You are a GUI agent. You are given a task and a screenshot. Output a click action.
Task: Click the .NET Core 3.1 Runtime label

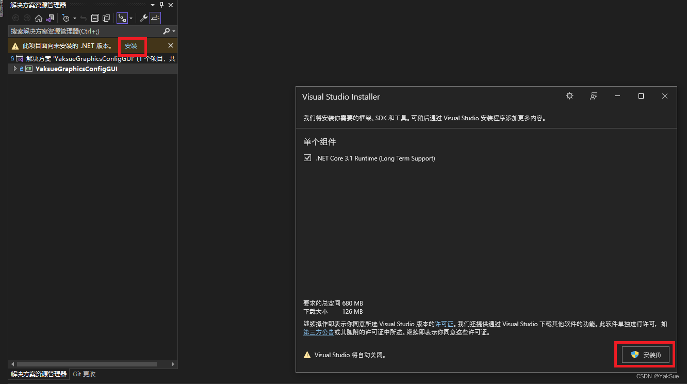click(375, 158)
